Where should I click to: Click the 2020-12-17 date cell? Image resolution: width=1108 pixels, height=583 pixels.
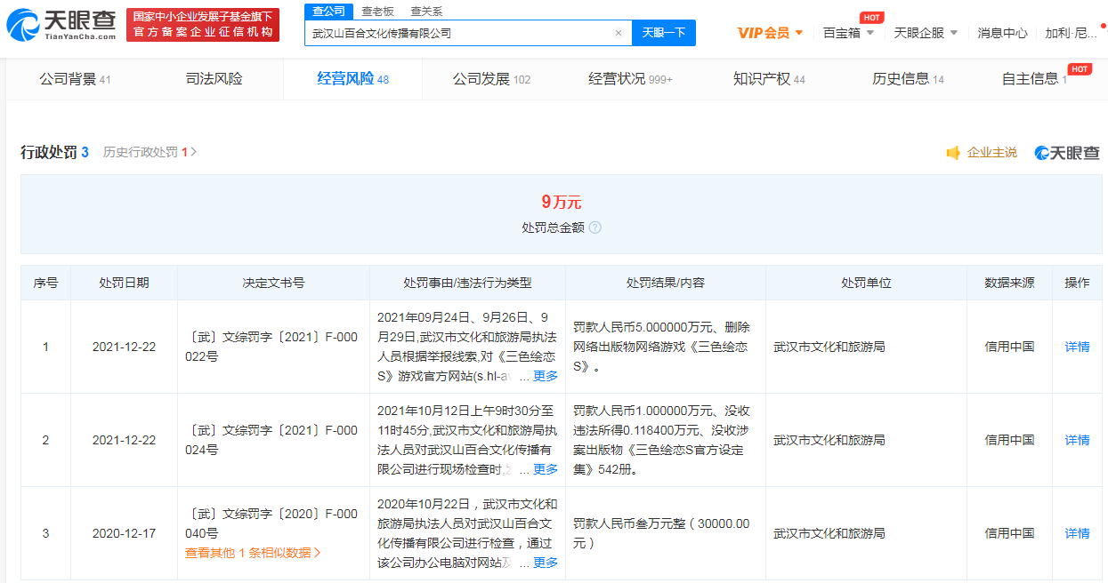tap(124, 533)
